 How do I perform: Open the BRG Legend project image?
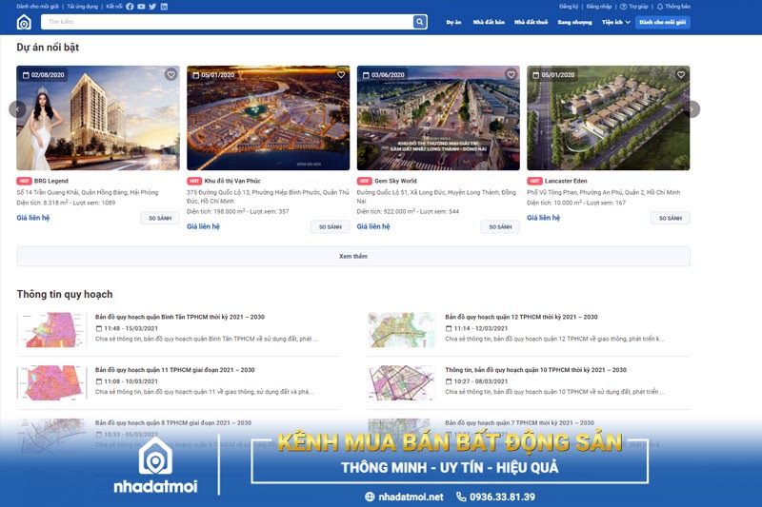[98, 118]
